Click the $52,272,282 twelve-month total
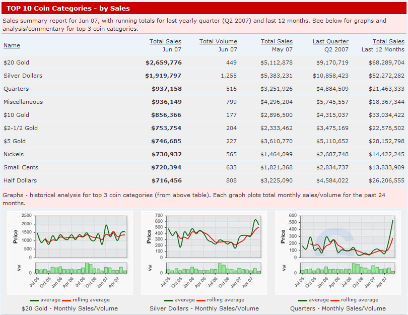 (x=386, y=76)
